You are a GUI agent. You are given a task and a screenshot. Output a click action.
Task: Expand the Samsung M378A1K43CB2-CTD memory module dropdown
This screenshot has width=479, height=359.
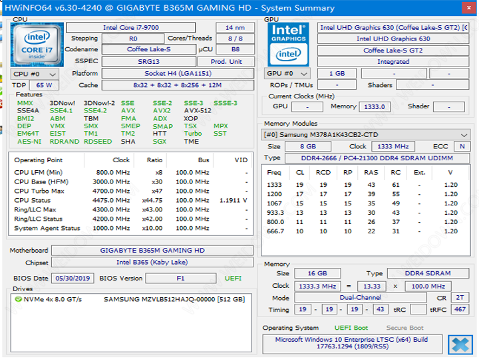[365, 134]
